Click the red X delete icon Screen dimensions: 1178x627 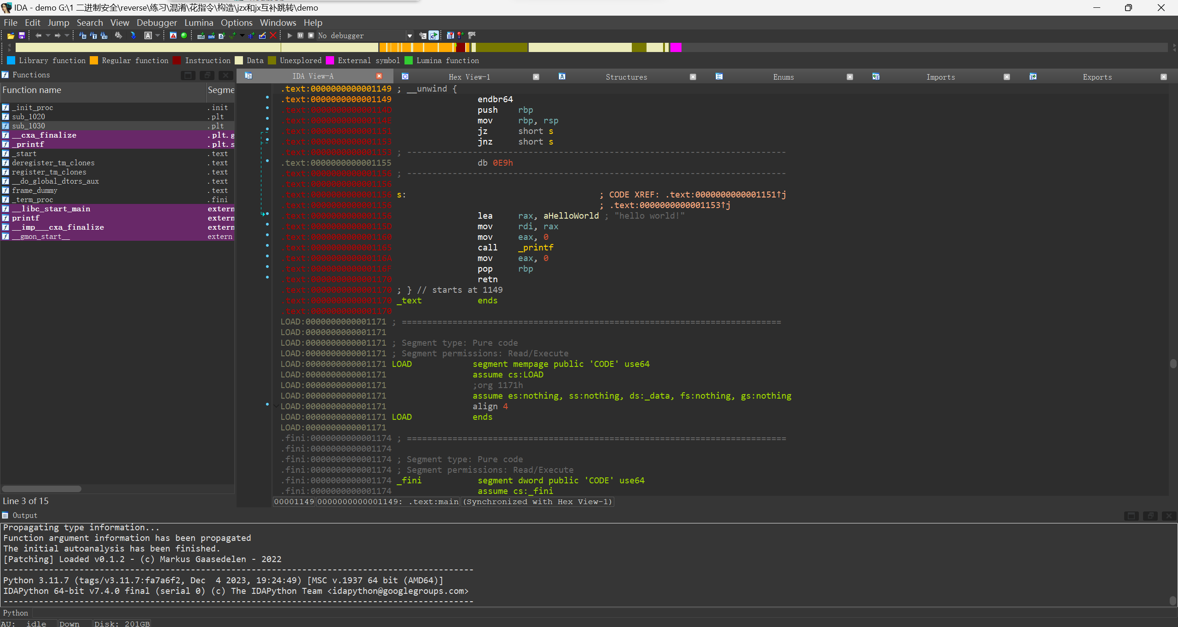click(x=273, y=35)
